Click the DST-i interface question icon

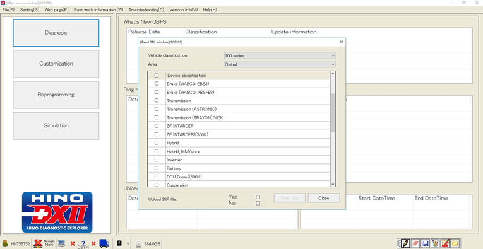(x=83, y=244)
